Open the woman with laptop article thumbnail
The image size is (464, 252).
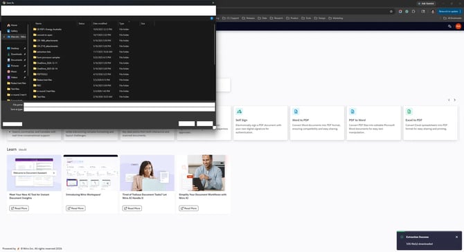(147, 173)
